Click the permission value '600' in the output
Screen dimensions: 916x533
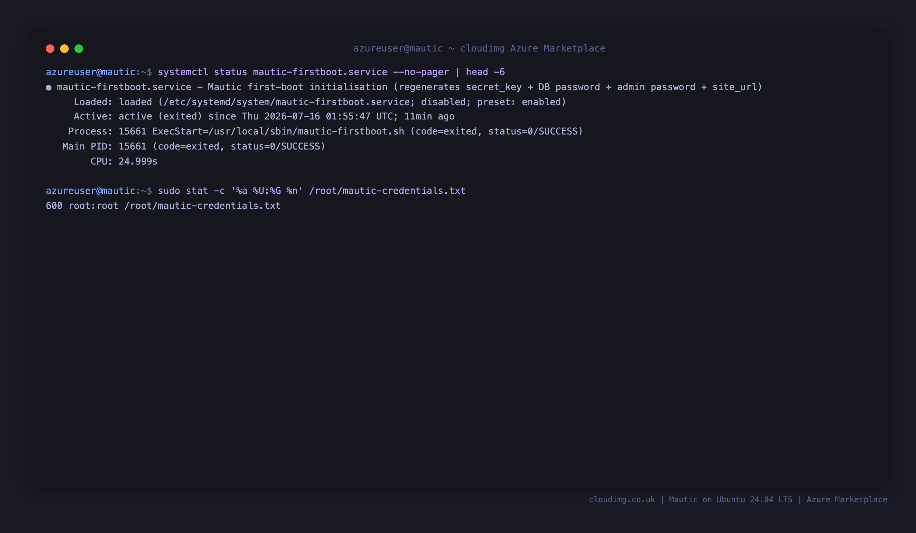pyautogui.click(x=54, y=206)
